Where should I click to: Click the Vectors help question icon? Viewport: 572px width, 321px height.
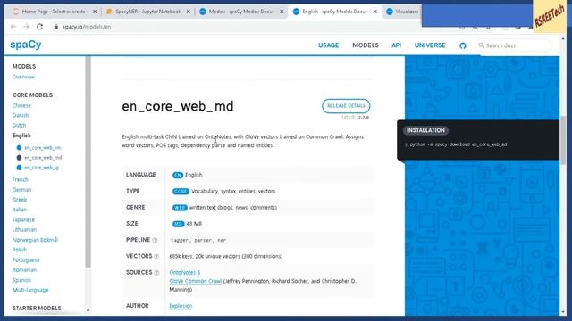[x=156, y=256]
